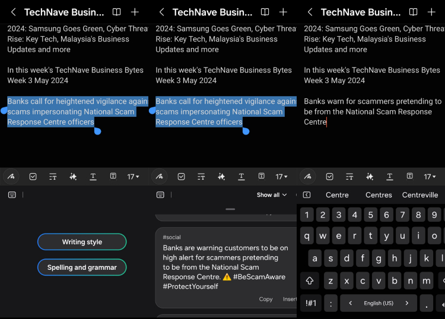Pick the Centres word suggestion
This screenshot has height=319, width=445.
[x=379, y=195]
